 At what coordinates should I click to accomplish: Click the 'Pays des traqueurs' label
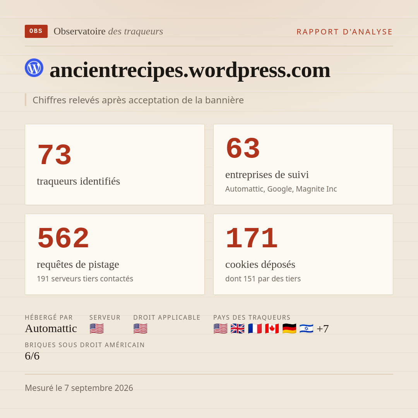(x=252, y=317)
